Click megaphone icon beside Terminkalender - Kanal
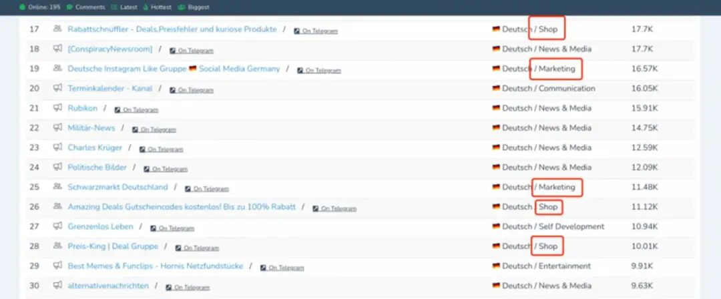 click(x=57, y=88)
